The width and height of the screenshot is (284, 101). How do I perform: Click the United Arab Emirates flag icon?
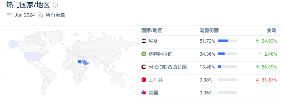pos(144,67)
